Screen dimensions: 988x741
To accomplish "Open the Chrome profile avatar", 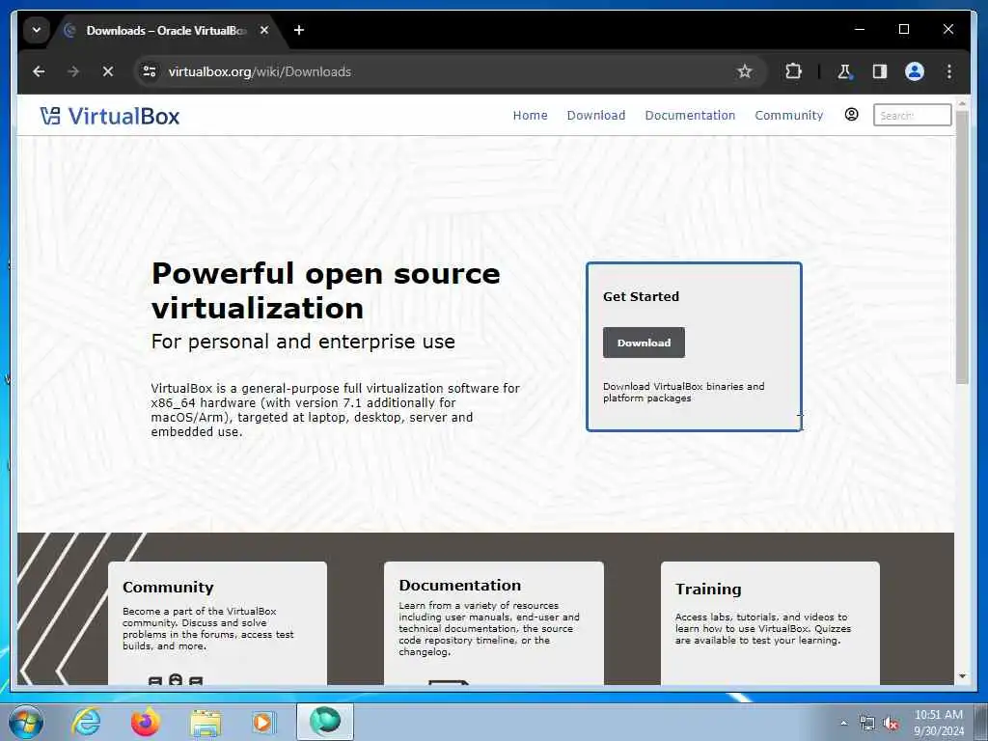I will pyautogui.click(x=915, y=71).
